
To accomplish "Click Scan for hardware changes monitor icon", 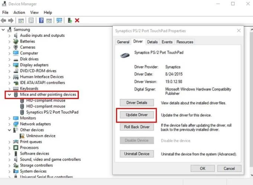I will [59, 20].
